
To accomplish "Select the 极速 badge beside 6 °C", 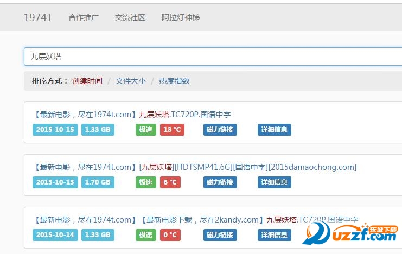I will (x=146, y=182).
